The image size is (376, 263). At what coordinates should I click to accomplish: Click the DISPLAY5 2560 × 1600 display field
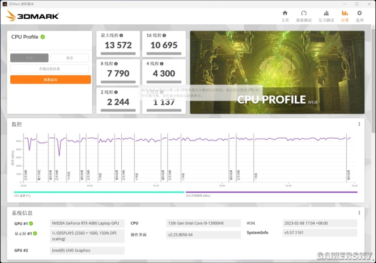point(87,236)
